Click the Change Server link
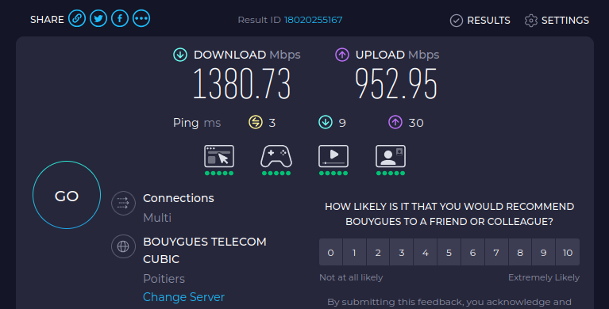 (183, 297)
